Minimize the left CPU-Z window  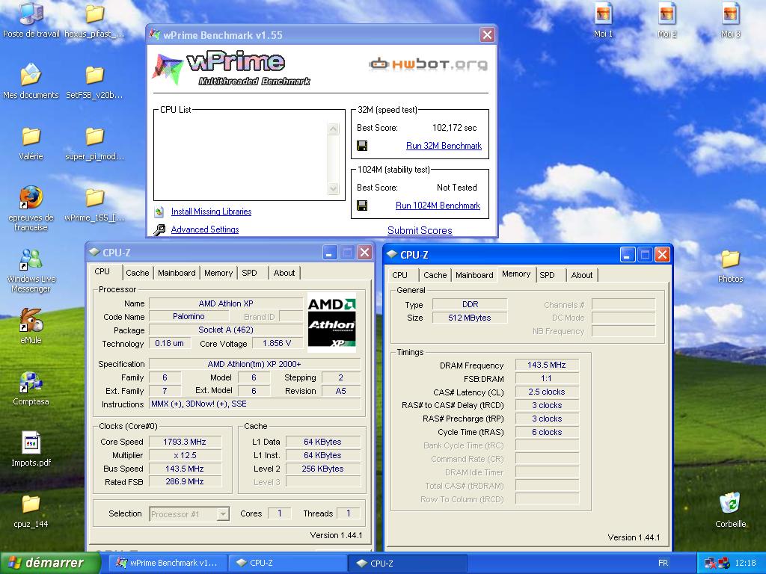pyautogui.click(x=330, y=253)
